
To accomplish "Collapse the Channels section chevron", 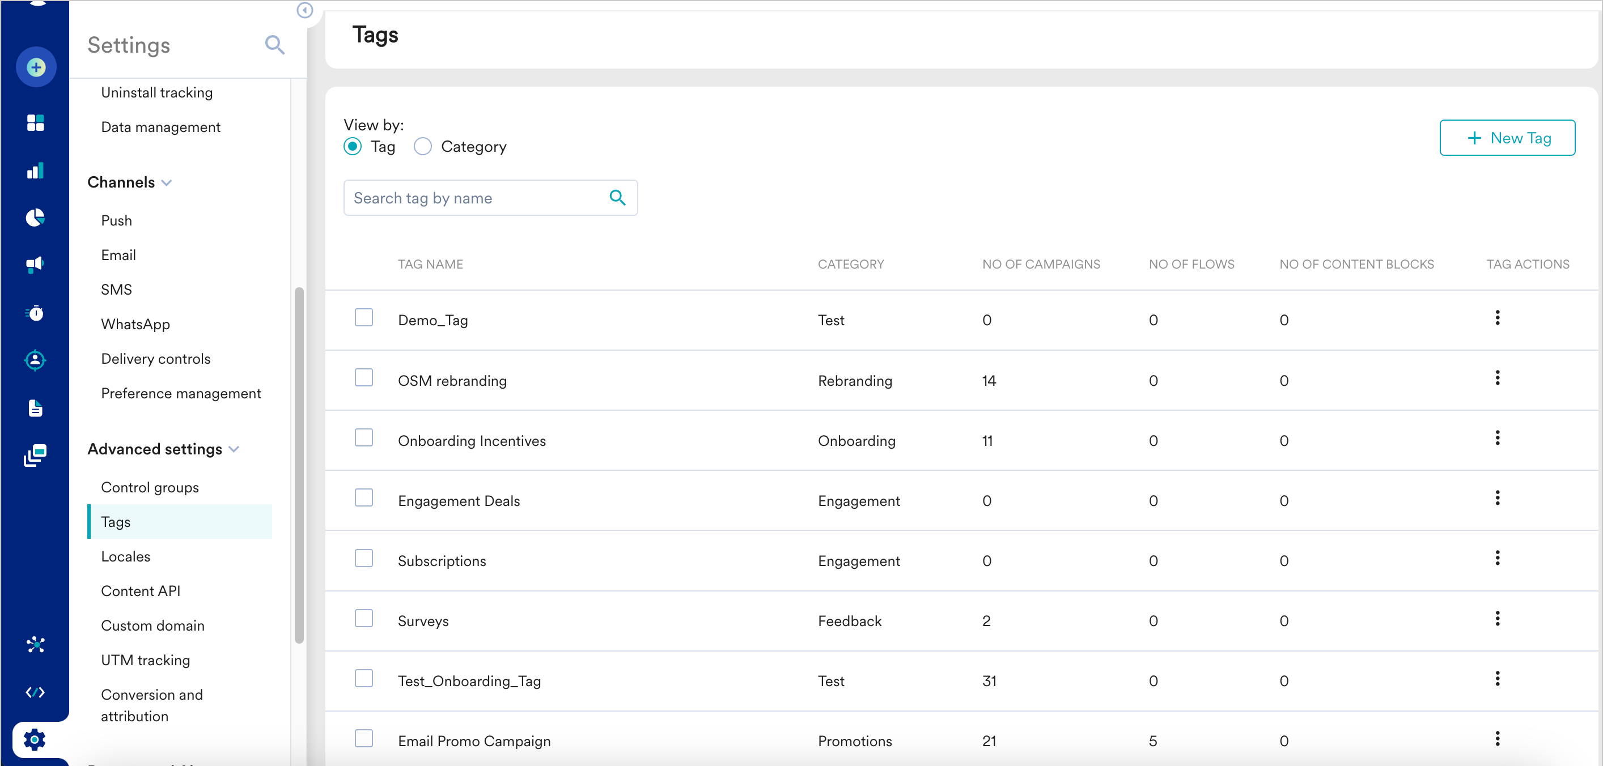I will tap(166, 183).
